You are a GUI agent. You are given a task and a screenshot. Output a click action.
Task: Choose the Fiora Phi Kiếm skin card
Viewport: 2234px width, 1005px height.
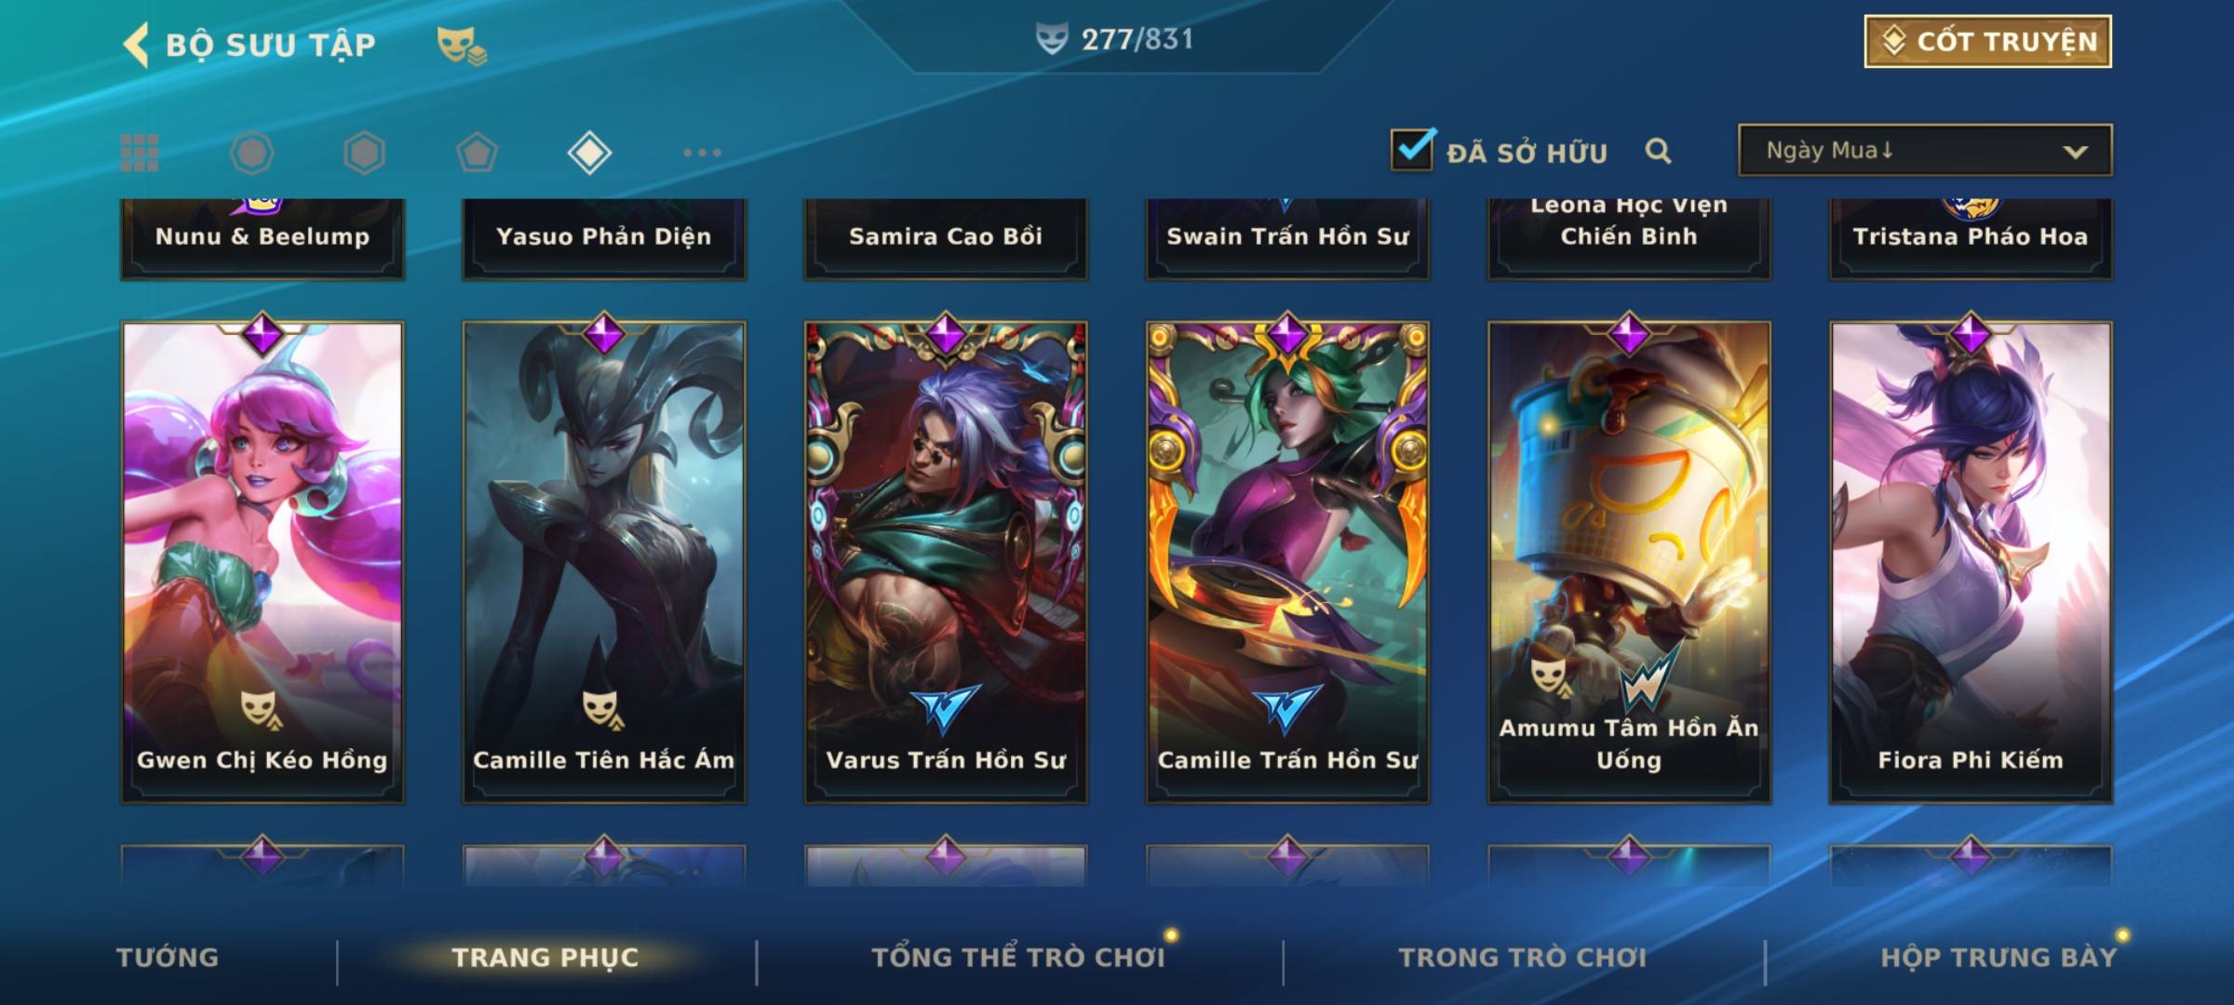1971,562
